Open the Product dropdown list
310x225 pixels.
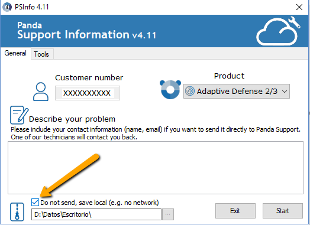click(237, 91)
